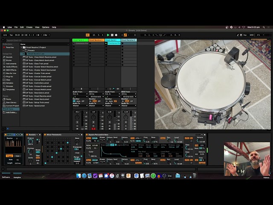Open User Library under Places
The image size is (273, 205).
point(11,102)
